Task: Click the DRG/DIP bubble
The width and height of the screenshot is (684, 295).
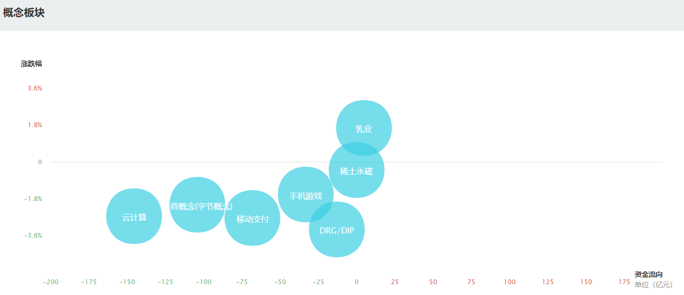Action: pos(337,229)
